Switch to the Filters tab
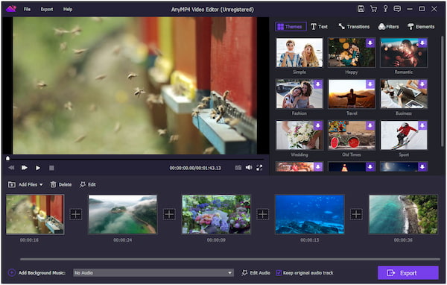This screenshot has width=447, height=285. [388, 27]
